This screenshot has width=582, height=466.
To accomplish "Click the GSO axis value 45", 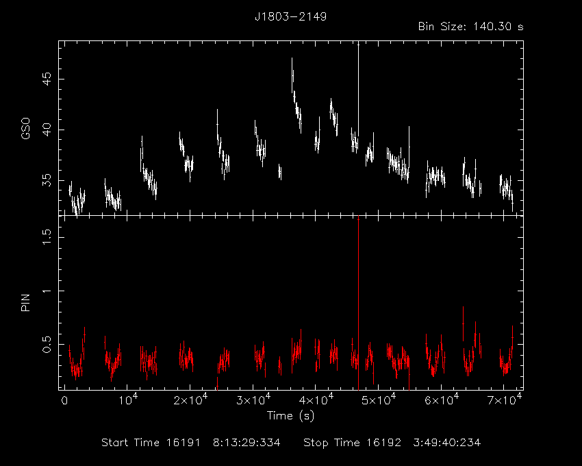I will (47, 79).
